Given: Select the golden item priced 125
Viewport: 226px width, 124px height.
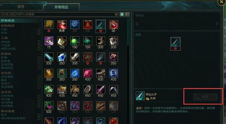Looking at the screenshot, I should click(62, 41).
